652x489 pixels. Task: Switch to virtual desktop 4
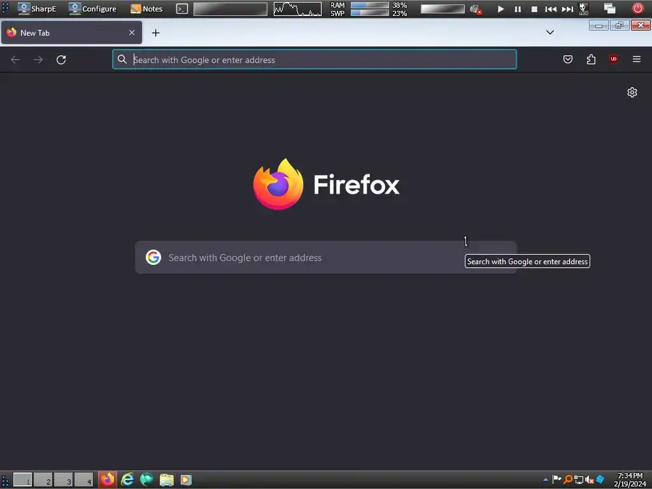point(83,480)
